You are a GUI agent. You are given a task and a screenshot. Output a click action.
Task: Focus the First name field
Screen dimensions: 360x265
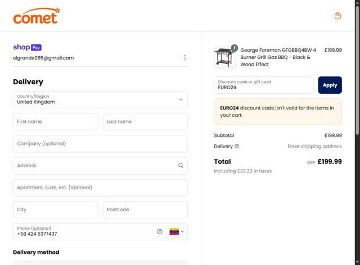[x=55, y=121]
